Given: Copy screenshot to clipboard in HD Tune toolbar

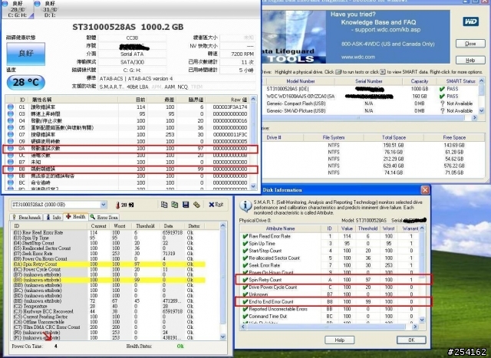Looking at the screenshot, I should click(175, 205).
